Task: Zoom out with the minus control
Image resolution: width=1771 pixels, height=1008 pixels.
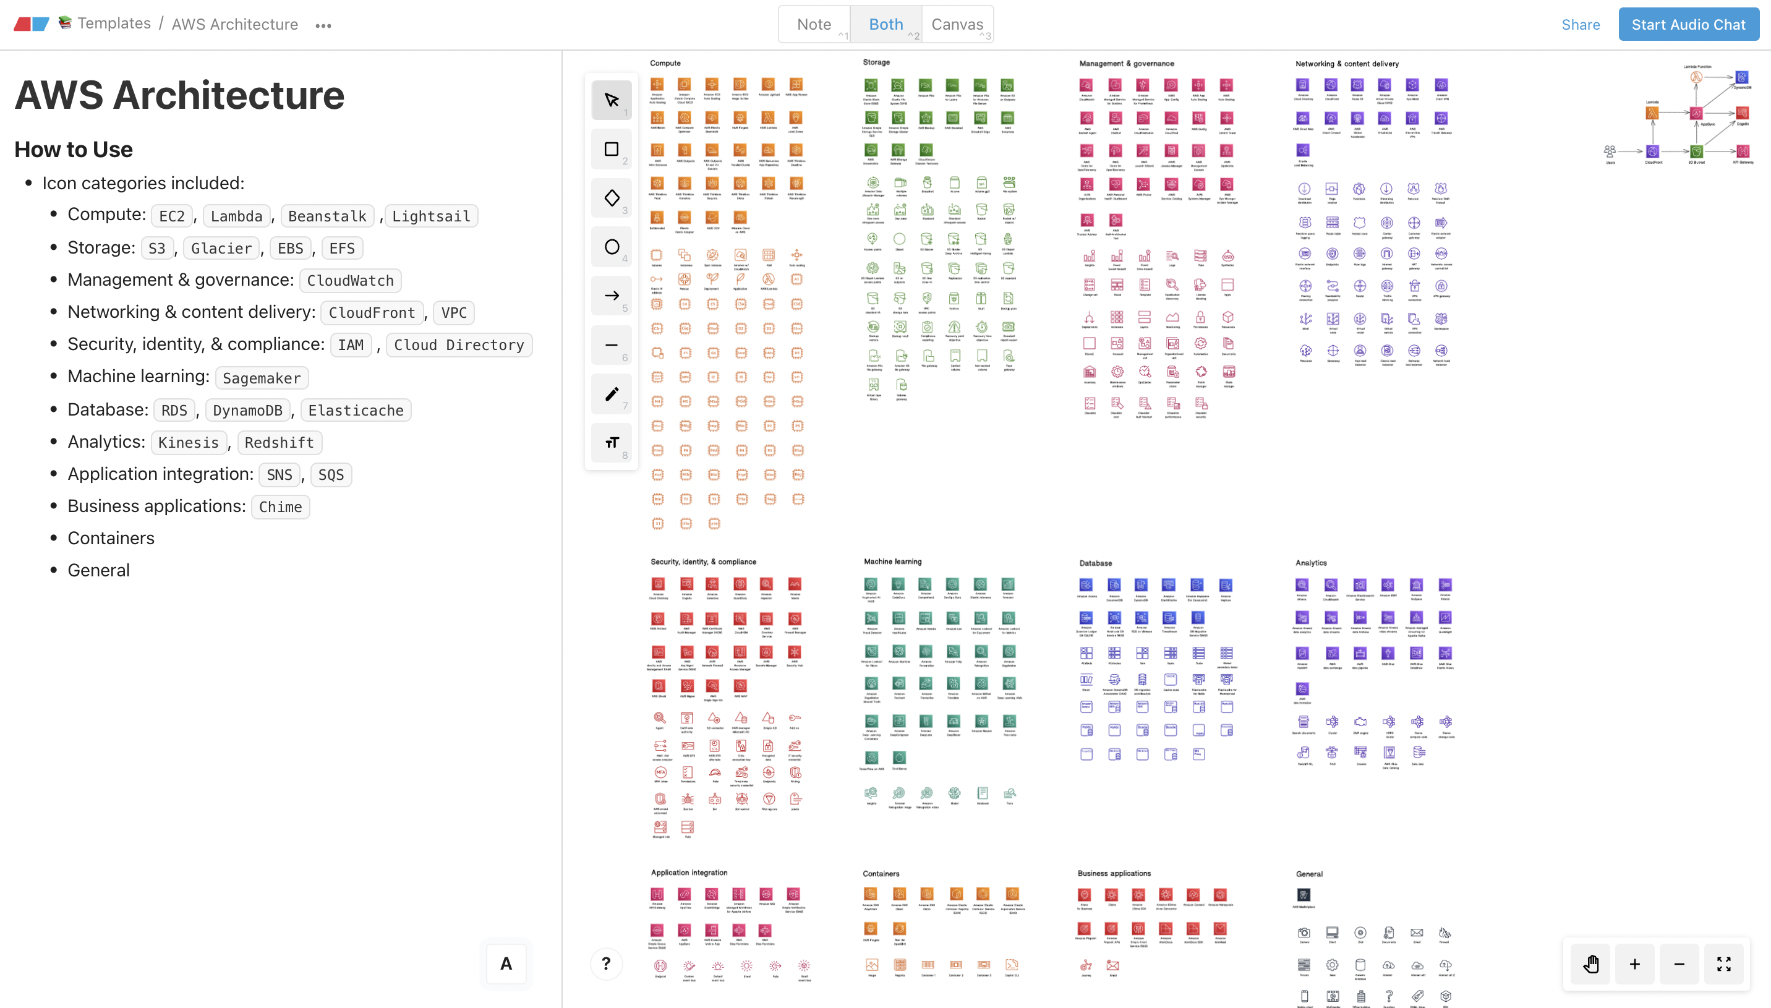Action: 1679,963
